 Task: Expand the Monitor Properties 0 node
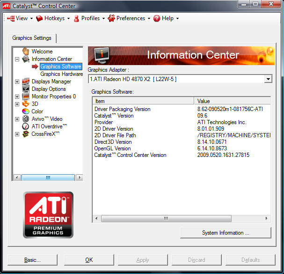[x=17, y=96]
